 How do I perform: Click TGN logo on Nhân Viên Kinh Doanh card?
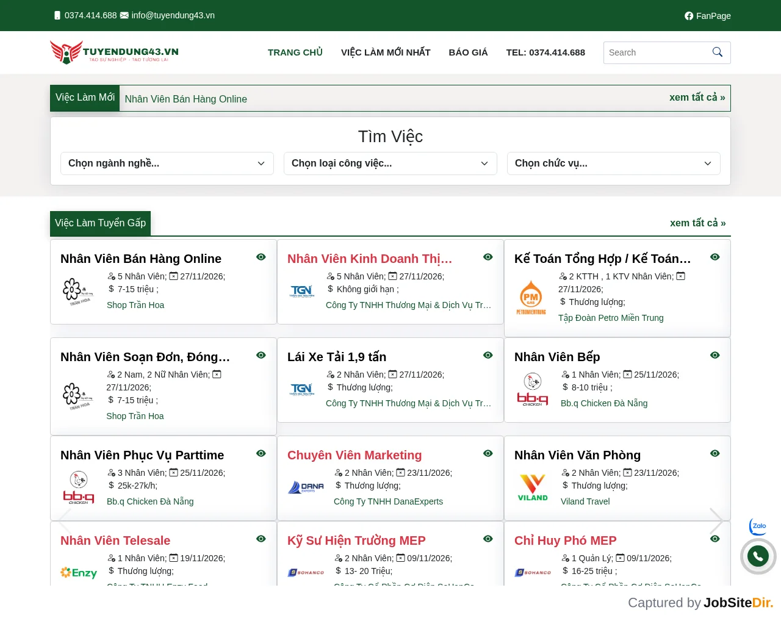[x=302, y=291]
